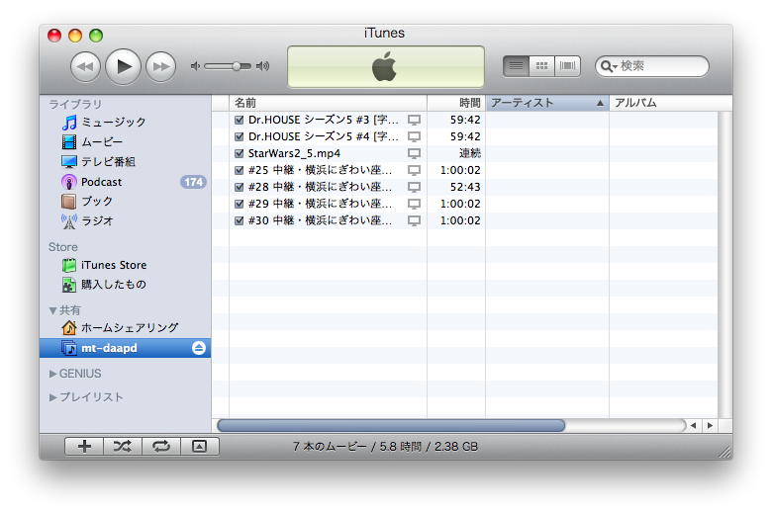Click the Play button
The height and width of the screenshot is (514, 772).
point(123,66)
